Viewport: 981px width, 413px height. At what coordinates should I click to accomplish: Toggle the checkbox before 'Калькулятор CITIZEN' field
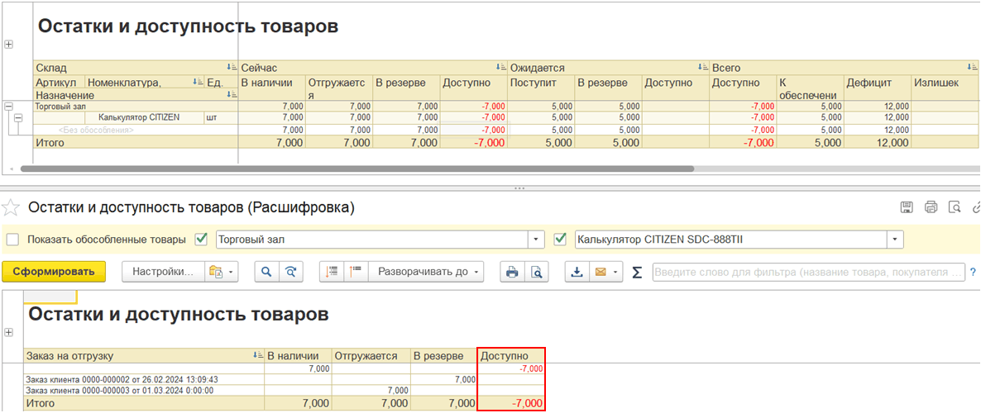coord(559,240)
